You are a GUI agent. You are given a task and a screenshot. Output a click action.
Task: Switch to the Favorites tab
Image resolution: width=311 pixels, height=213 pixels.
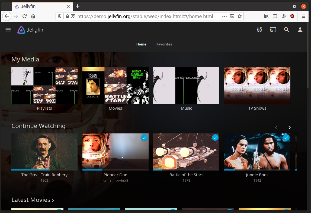164,44
